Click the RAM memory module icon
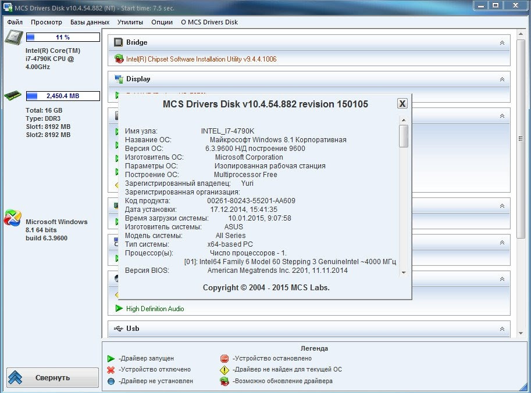Screen dimensions: 531x393 tap(13, 95)
